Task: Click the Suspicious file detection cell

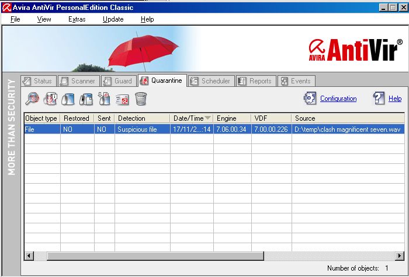Action: 143,129
